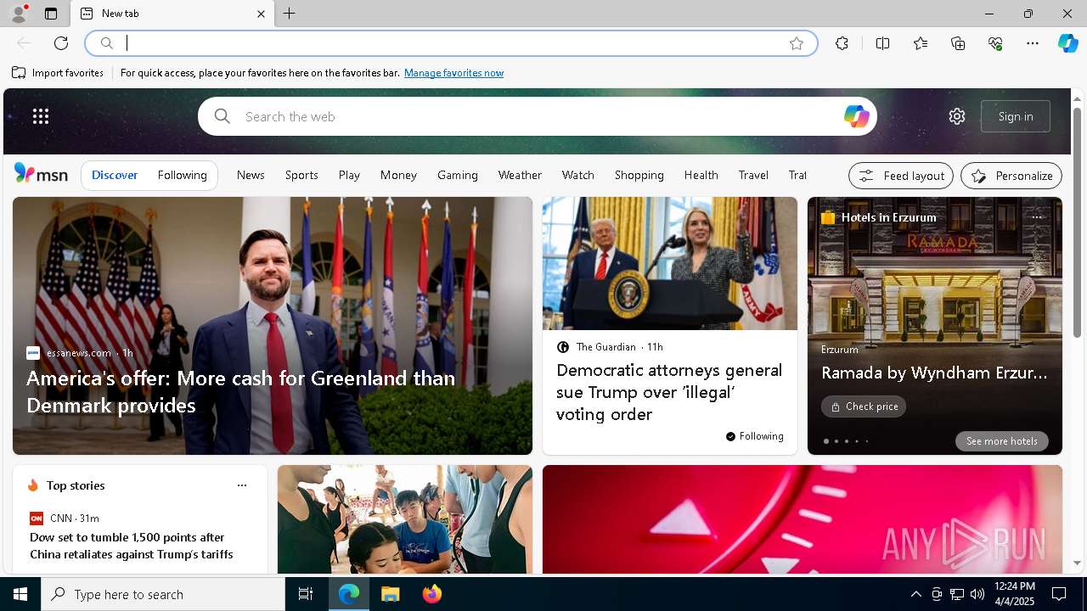The width and height of the screenshot is (1087, 611).
Task: Click the Feed layout button
Action: click(x=901, y=176)
